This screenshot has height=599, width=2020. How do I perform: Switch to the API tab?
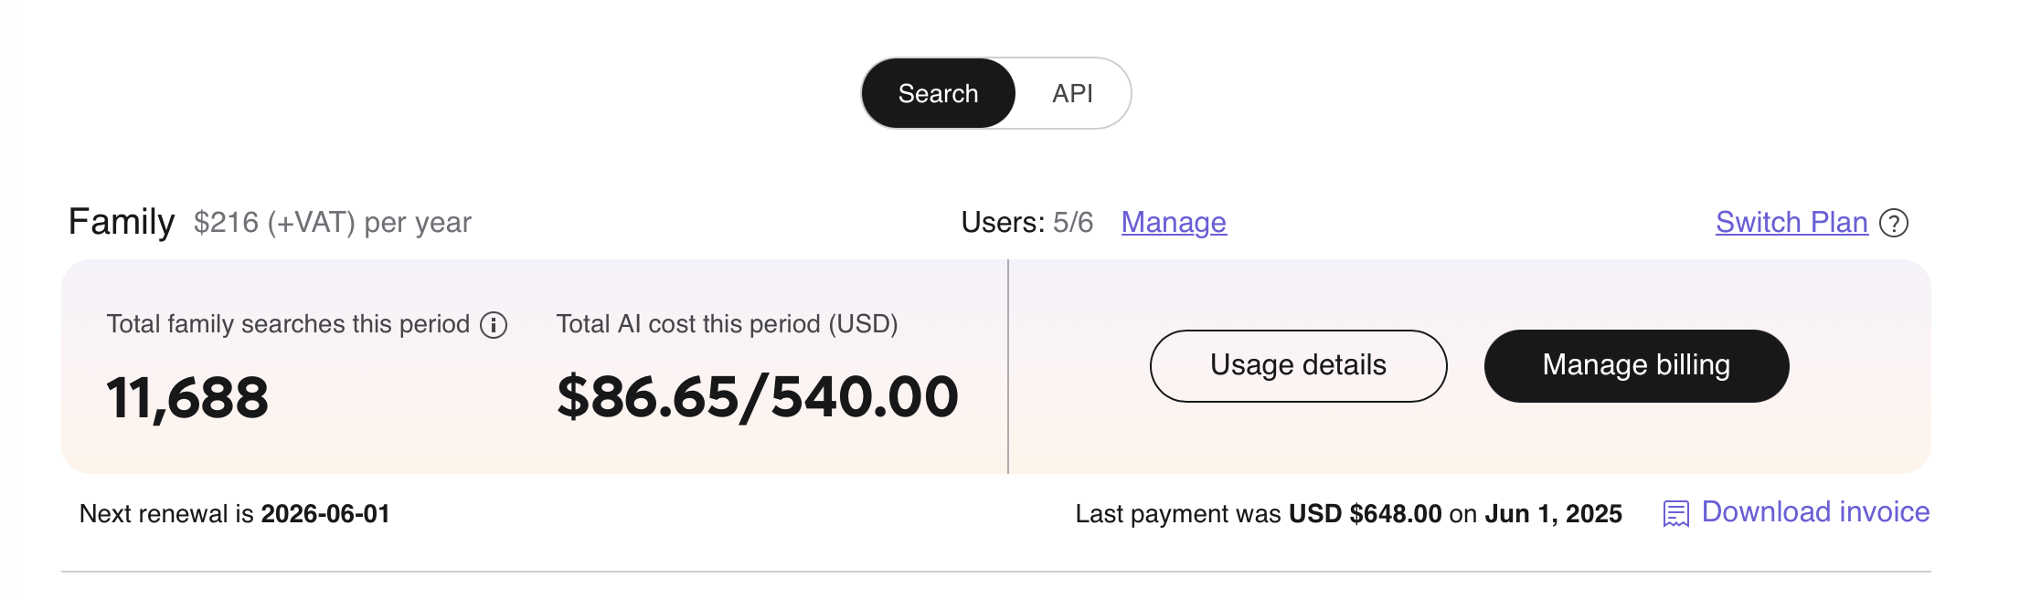(1071, 93)
